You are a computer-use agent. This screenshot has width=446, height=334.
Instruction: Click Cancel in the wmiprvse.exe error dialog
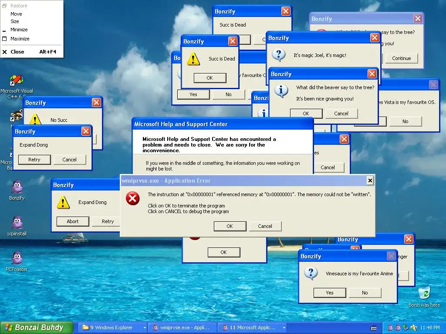tap(265, 226)
